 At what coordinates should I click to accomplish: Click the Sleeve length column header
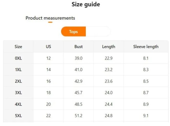click(146, 47)
